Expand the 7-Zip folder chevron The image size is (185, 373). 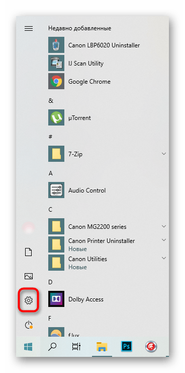click(x=164, y=154)
